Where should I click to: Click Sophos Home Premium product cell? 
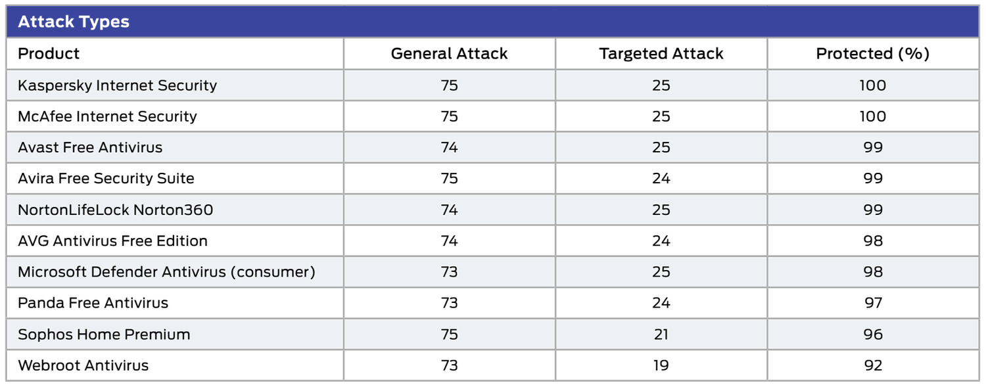pos(104,334)
